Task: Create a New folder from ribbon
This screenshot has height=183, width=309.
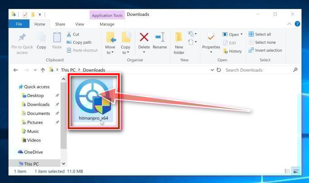Action: [179, 43]
